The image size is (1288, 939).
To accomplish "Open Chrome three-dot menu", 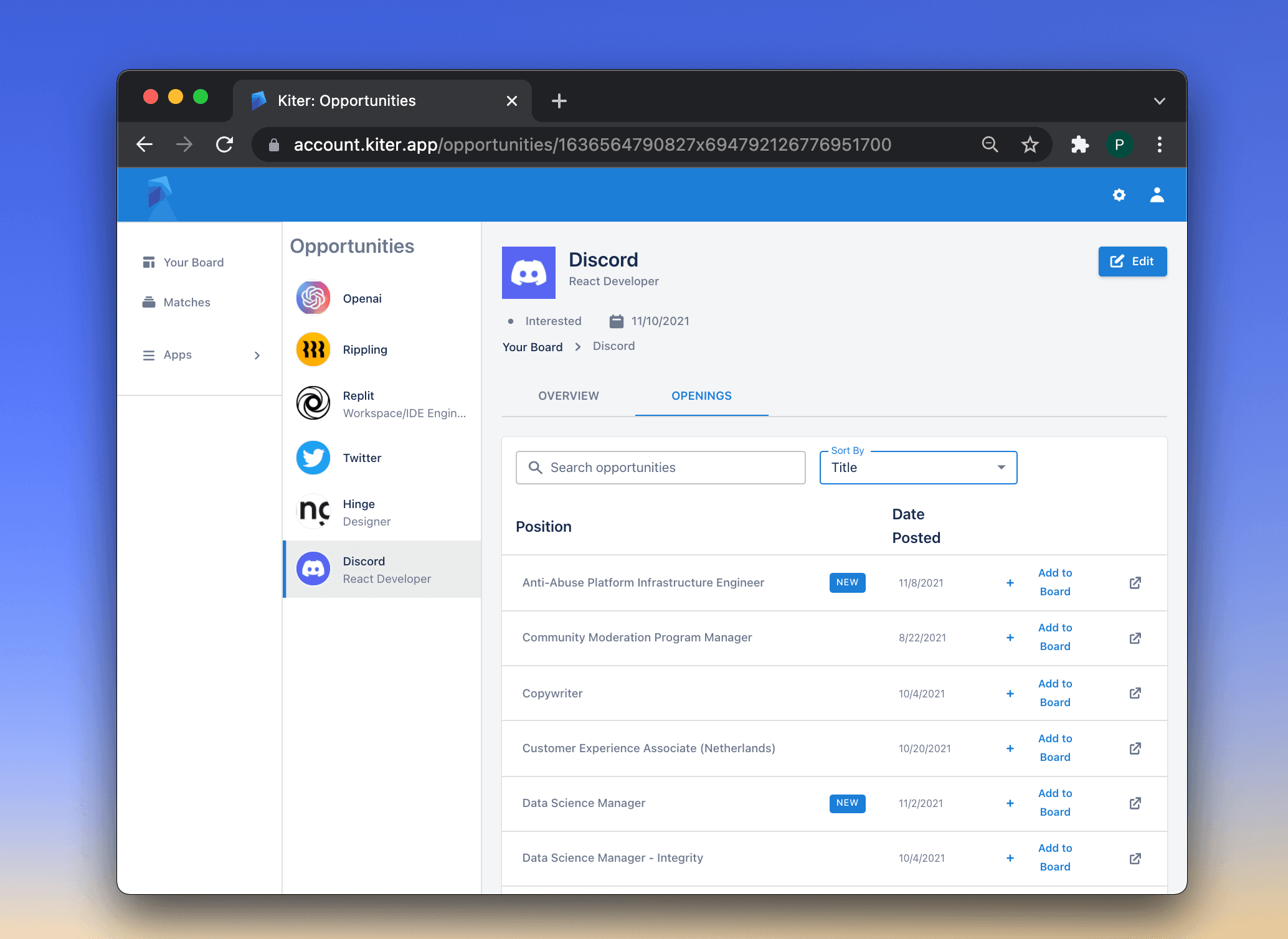I will pos(1159,144).
